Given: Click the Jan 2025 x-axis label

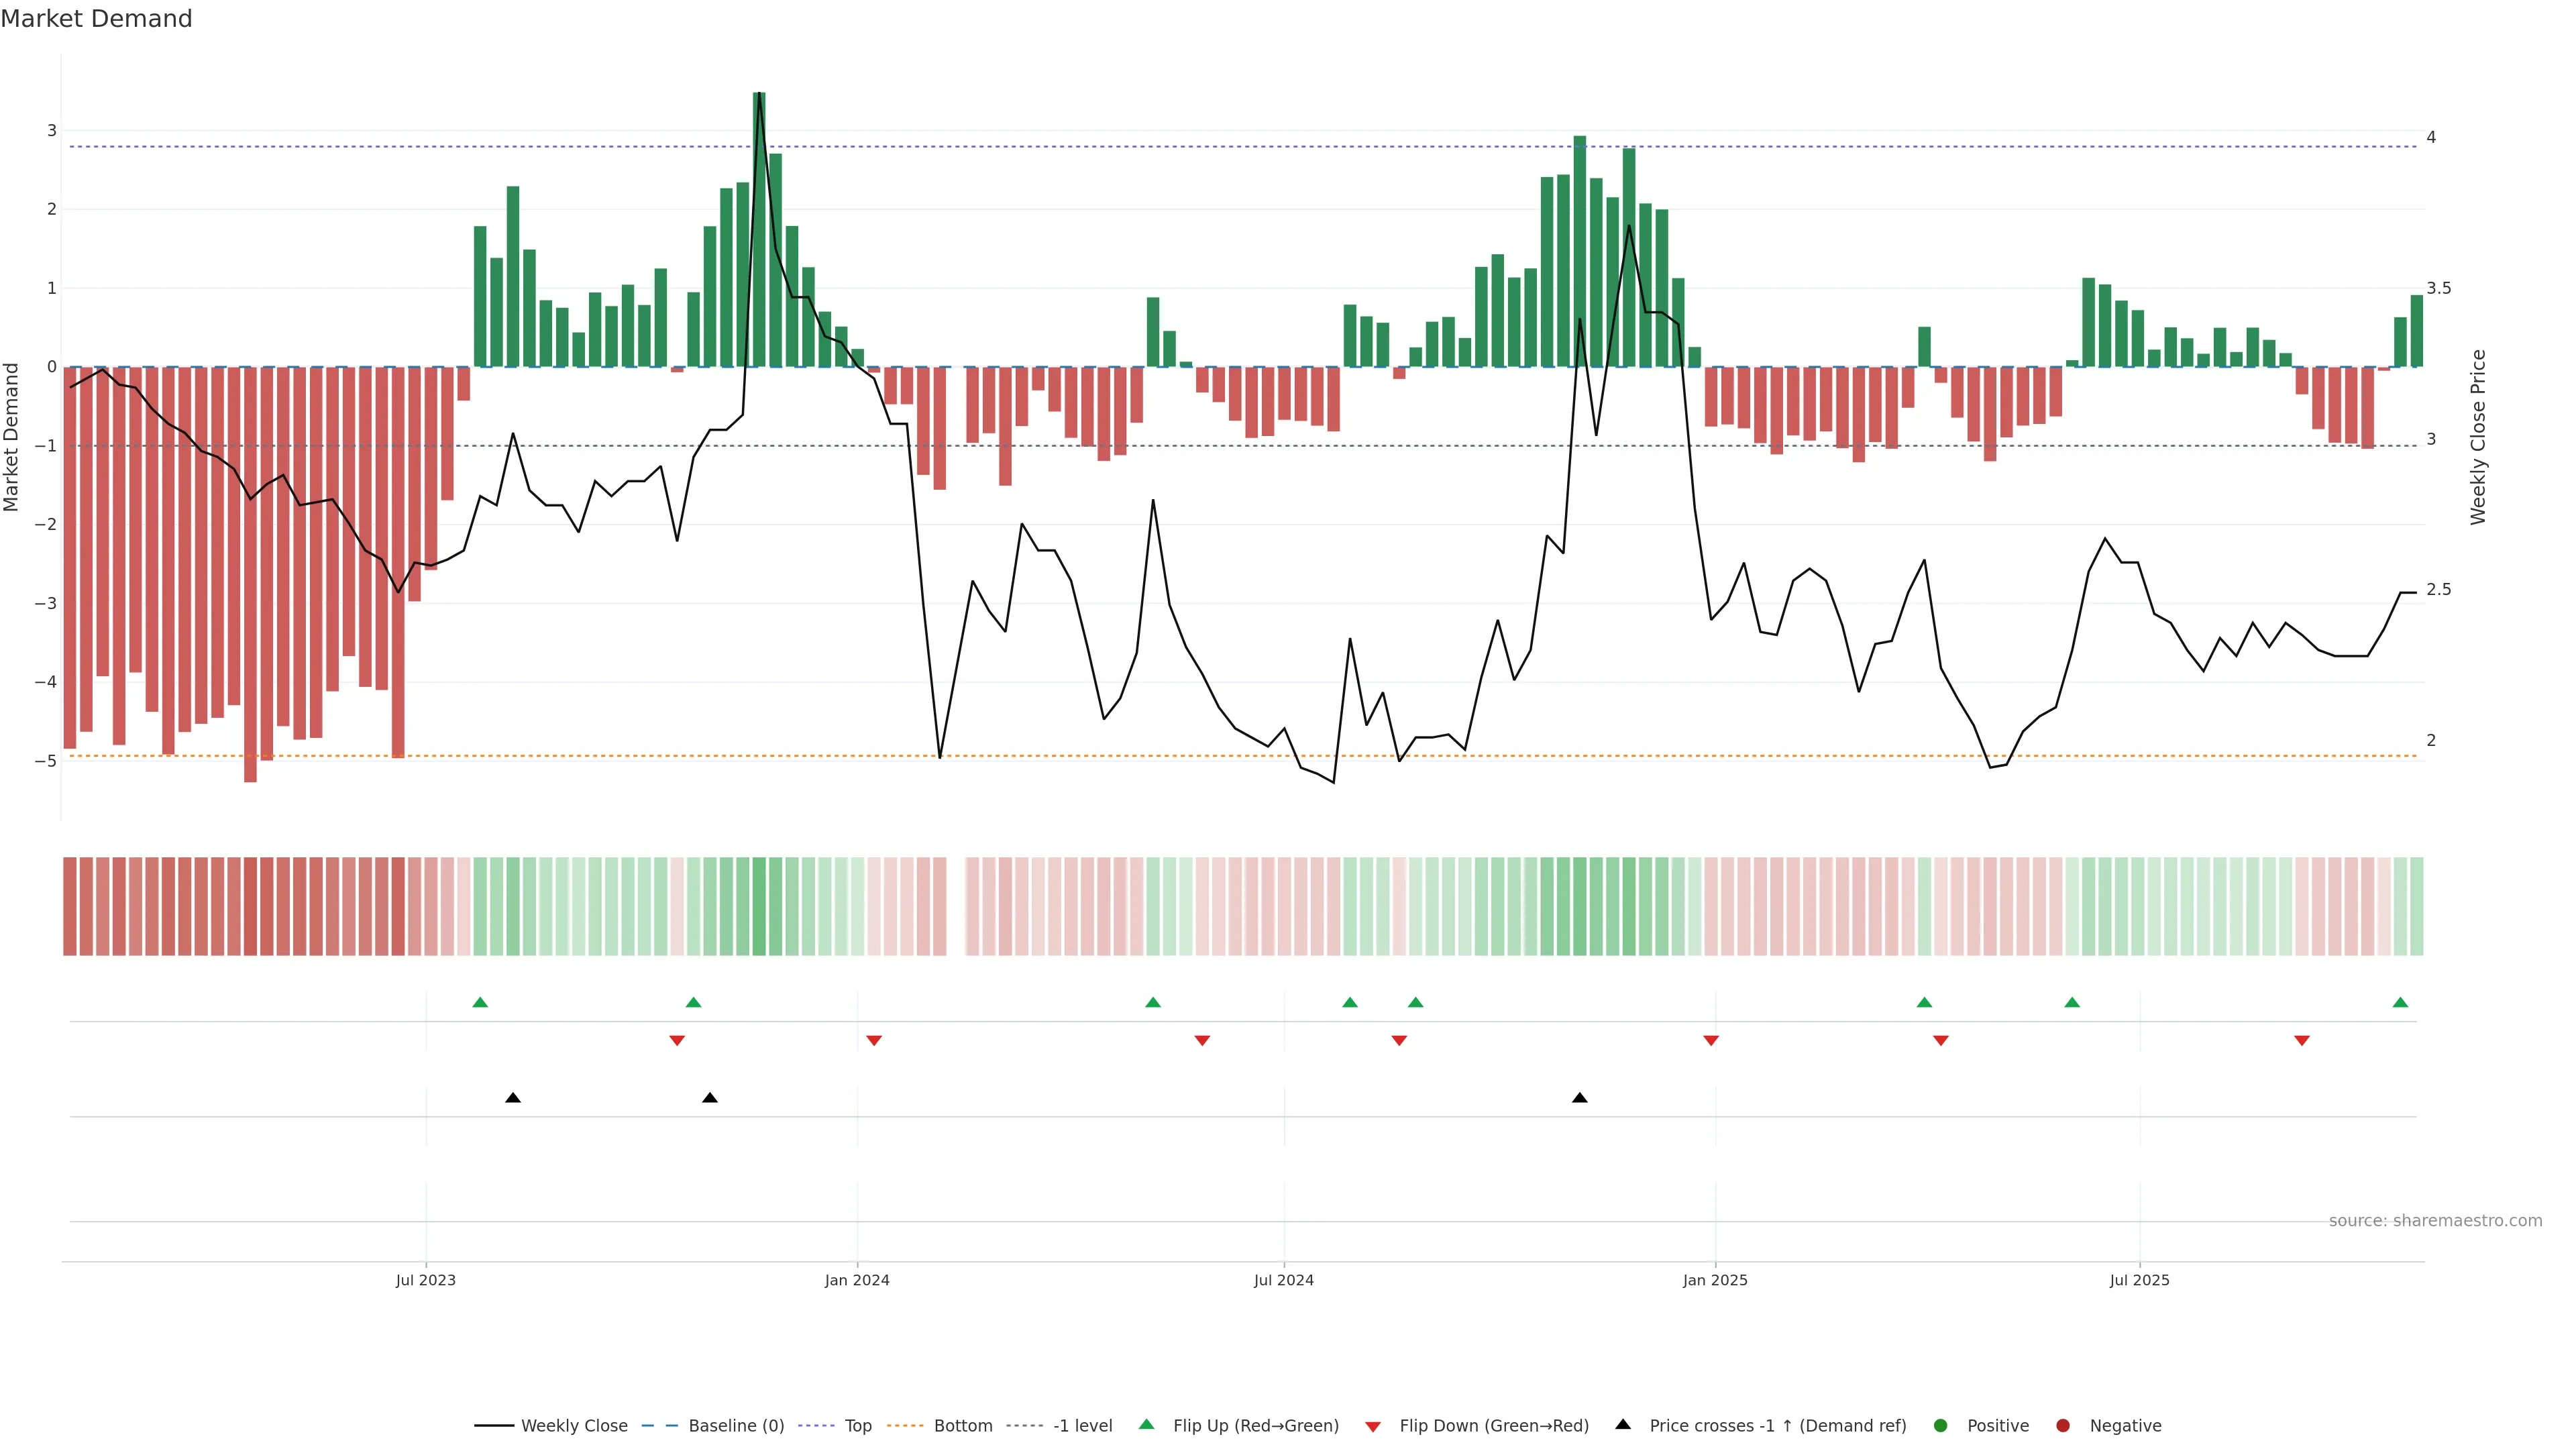Looking at the screenshot, I should [x=1715, y=1280].
